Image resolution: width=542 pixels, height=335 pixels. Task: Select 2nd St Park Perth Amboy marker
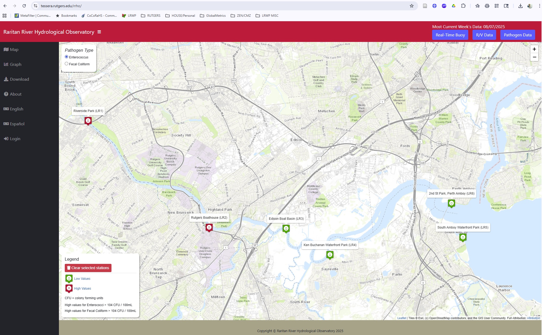pyautogui.click(x=451, y=204)
